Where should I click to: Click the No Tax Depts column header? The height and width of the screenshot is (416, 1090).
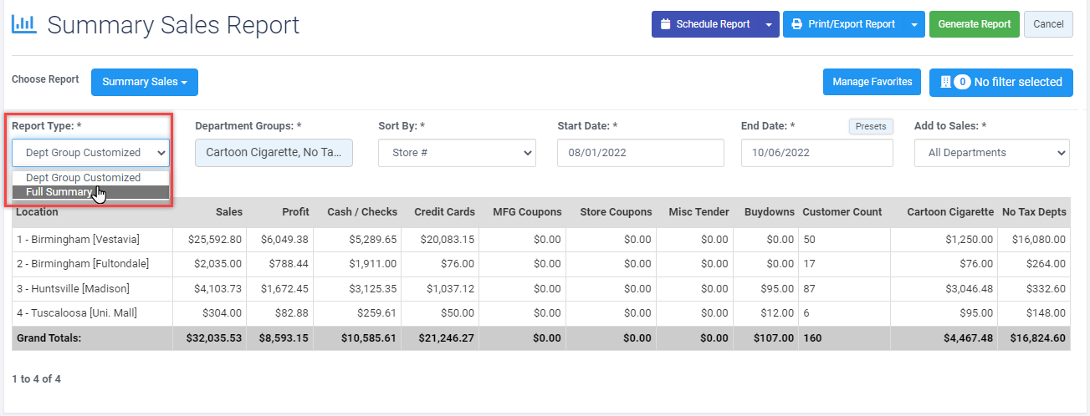[1034, 212]
